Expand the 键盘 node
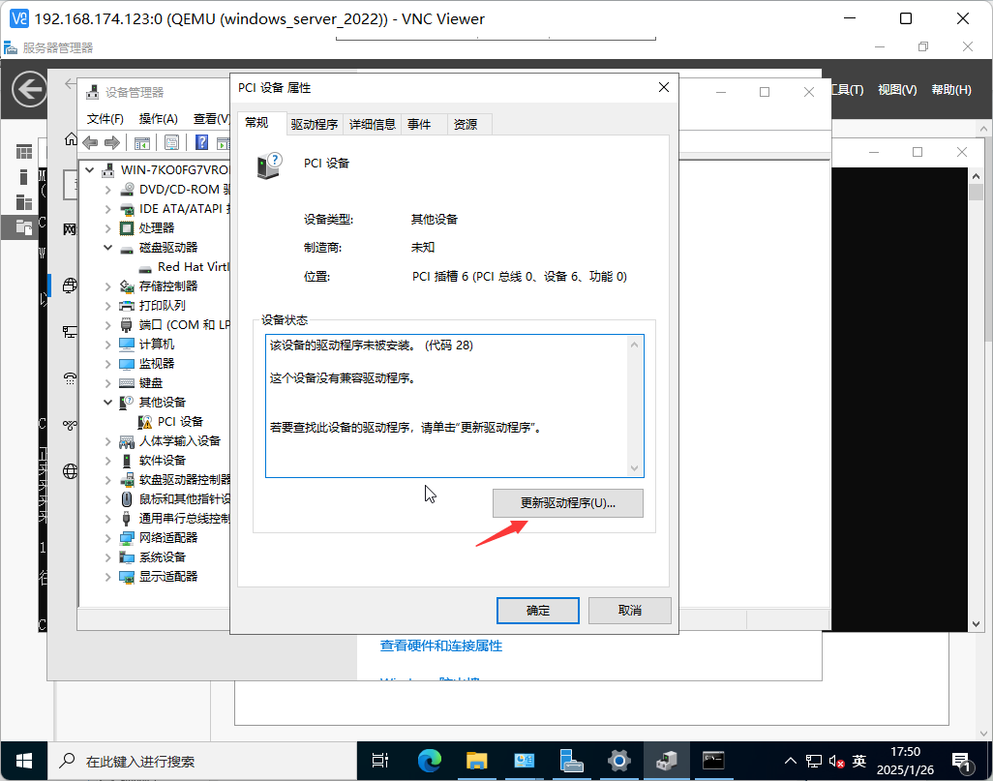The height and width of the screenshot is (781, 993). pos(108,383)
